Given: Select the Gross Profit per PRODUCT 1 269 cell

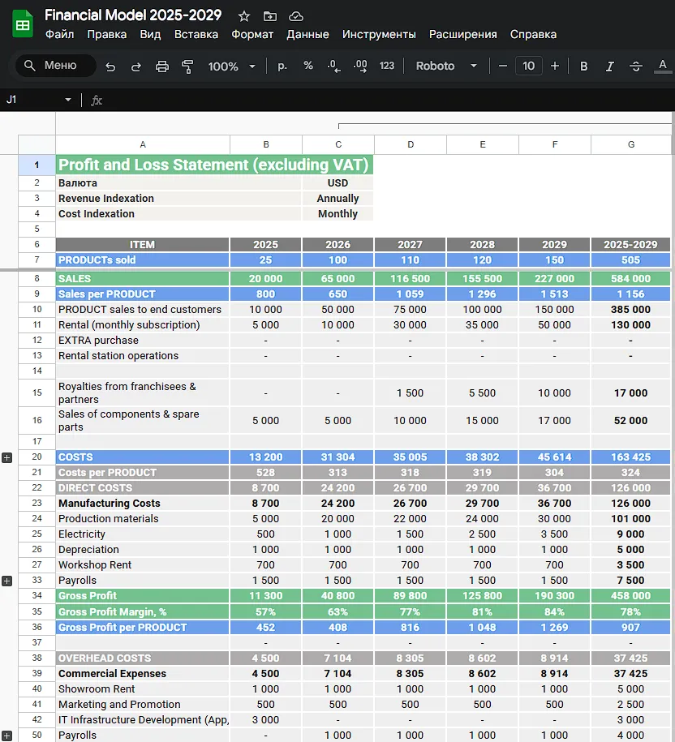Looking at the screenshot, I should (x=554, y=628).
